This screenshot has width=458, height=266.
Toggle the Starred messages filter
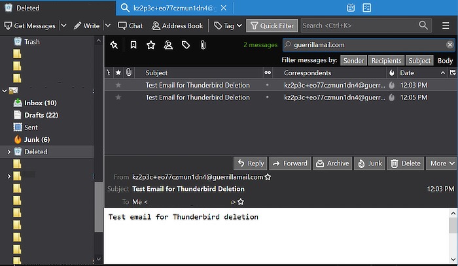pos(150,45)
